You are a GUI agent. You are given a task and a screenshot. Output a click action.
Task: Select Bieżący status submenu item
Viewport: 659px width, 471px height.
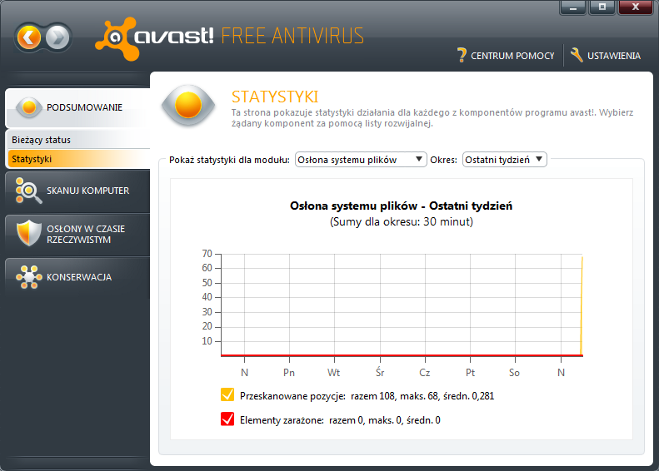pyautogui.click(x=79, y=140)
